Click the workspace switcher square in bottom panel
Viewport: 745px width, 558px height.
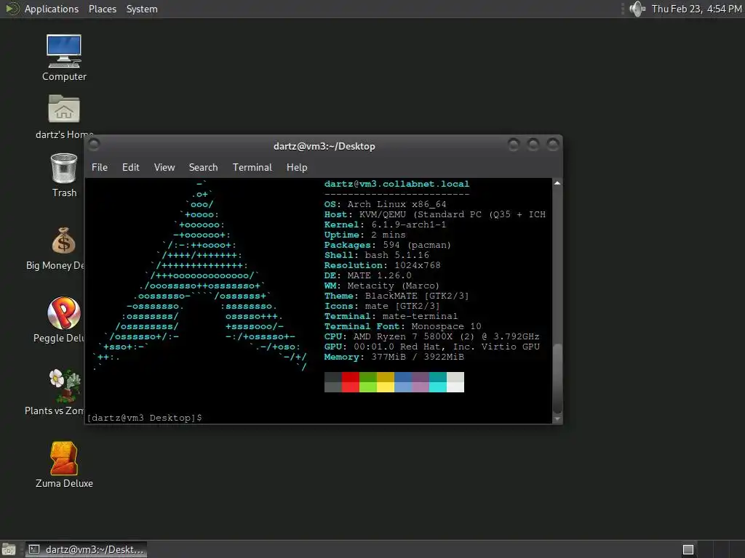tap(688, 549)
